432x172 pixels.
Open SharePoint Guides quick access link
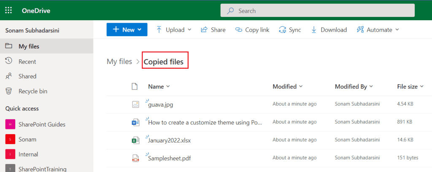42,124
